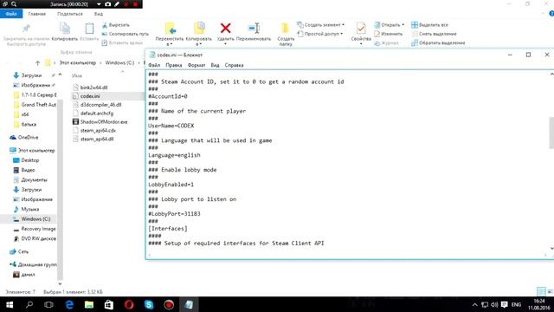Image resolution: width=554 pixels, height=312 pixels.
Task: Click the Edit command in ribbon
Action: pyautogui.click(x=389, y=34)
